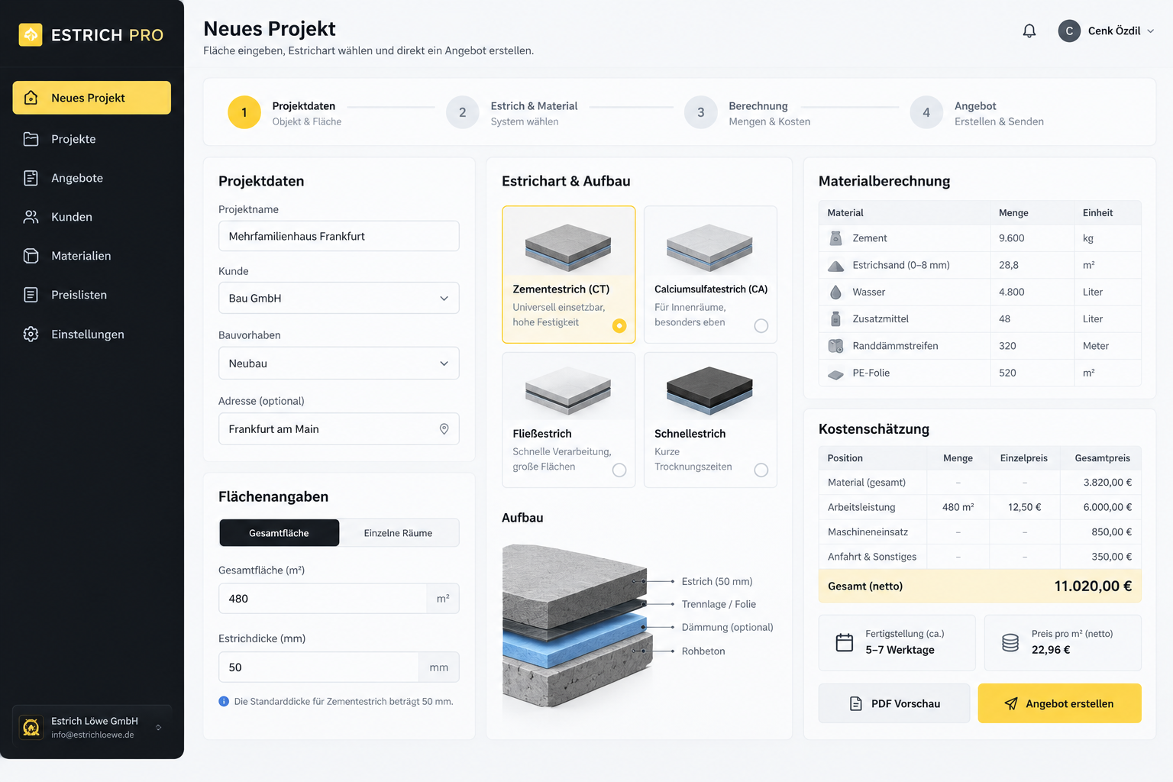Expand the Cenk Özdil user menu
This screenshot has width=1173, height=782.
tap(1106, 31)
